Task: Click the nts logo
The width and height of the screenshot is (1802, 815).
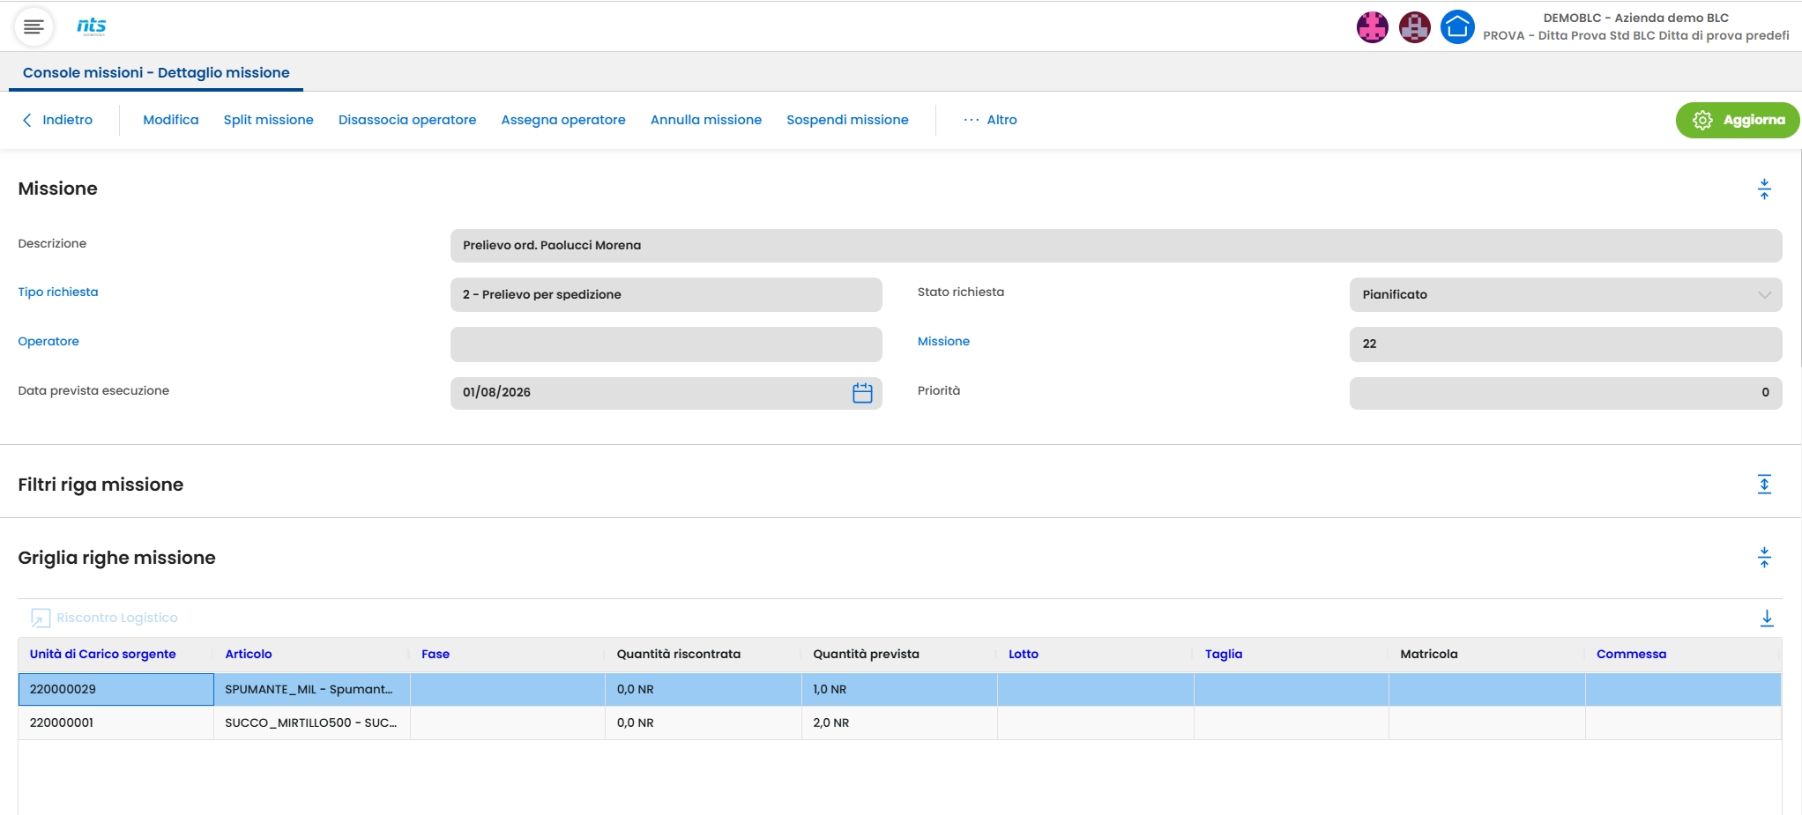Action: [92, 26]
